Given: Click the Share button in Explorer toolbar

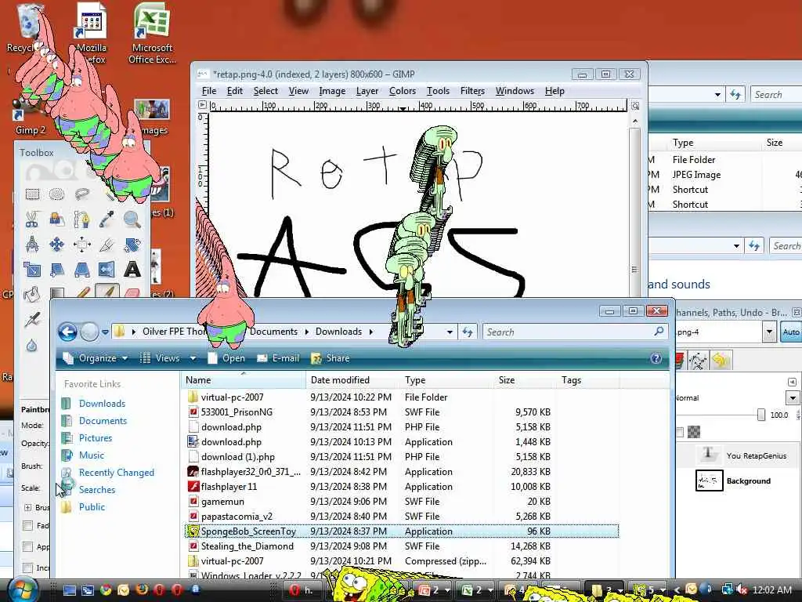Looking at the screenshot, I should pos(331,358).
